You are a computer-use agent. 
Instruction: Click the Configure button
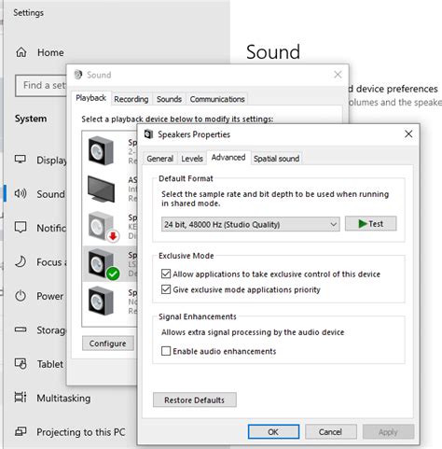tap(108, 344)
